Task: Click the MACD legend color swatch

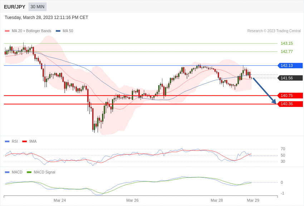Action: pos(7,172)
